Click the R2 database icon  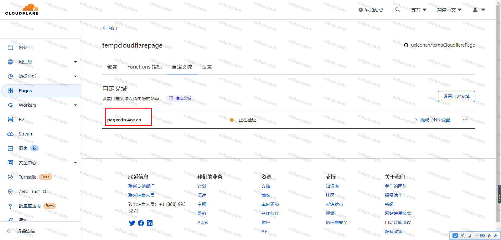point(10,120)
